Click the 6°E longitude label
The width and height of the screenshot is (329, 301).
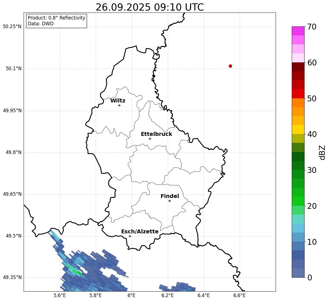coord(131,295)
